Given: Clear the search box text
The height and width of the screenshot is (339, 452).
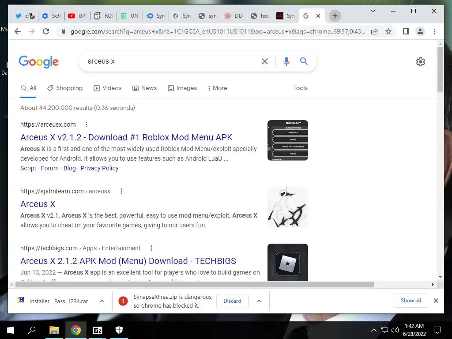Looking at the screenshot, I should pos(265,61).
